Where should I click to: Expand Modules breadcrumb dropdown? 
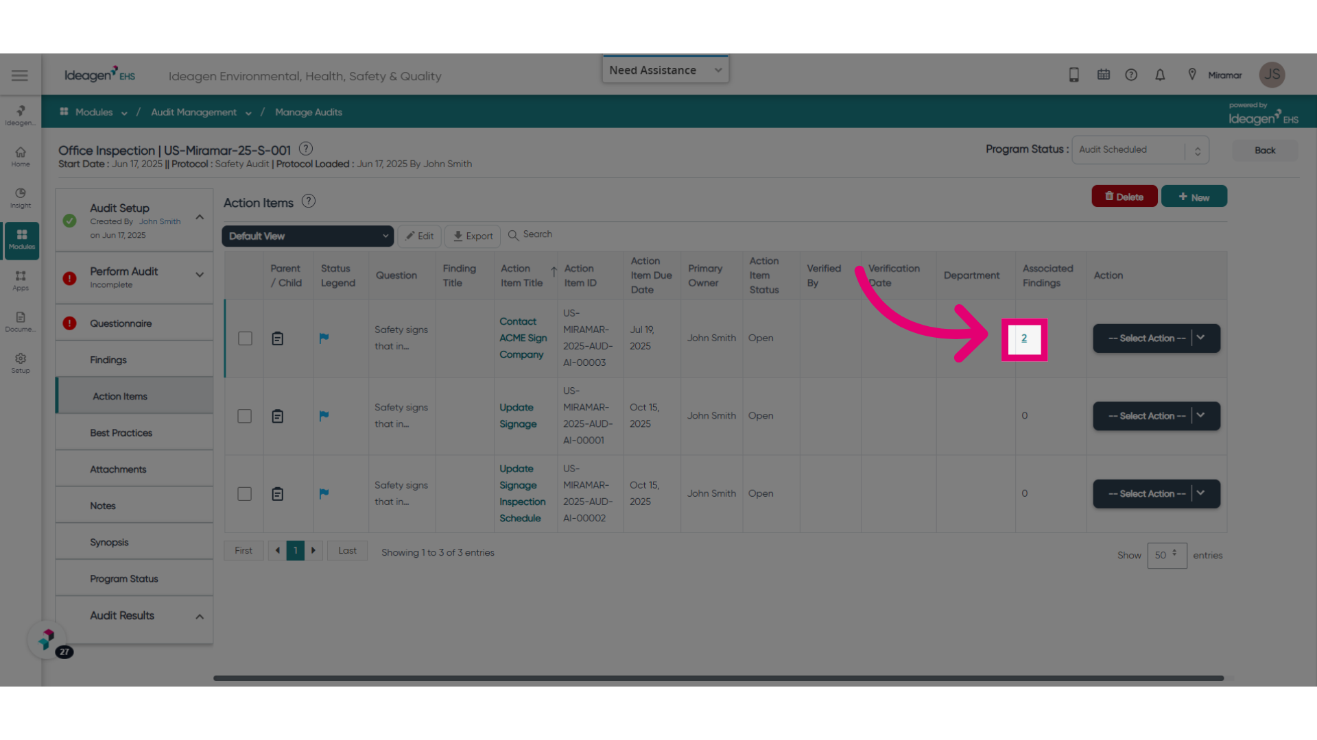(x=124, y=113)
